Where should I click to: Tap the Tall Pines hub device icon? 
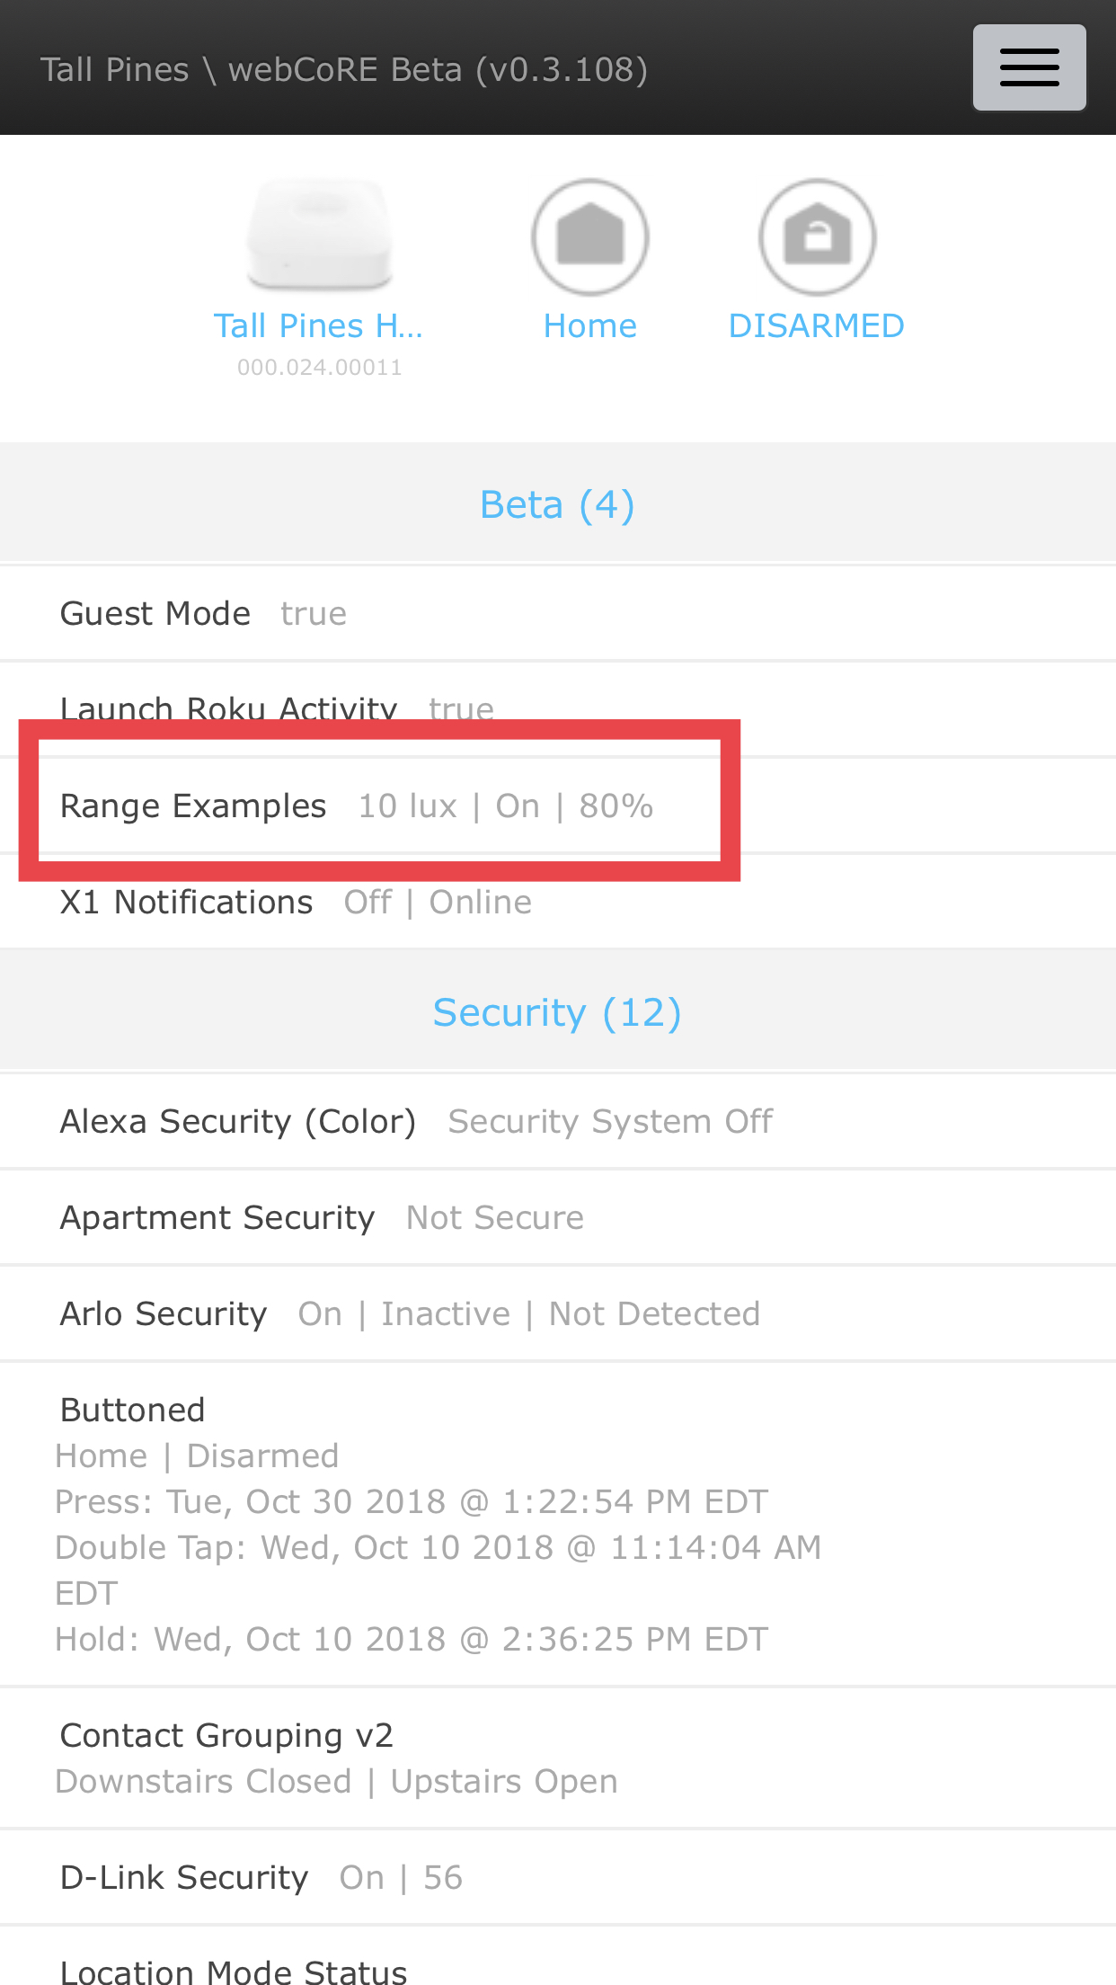point(319,236)
